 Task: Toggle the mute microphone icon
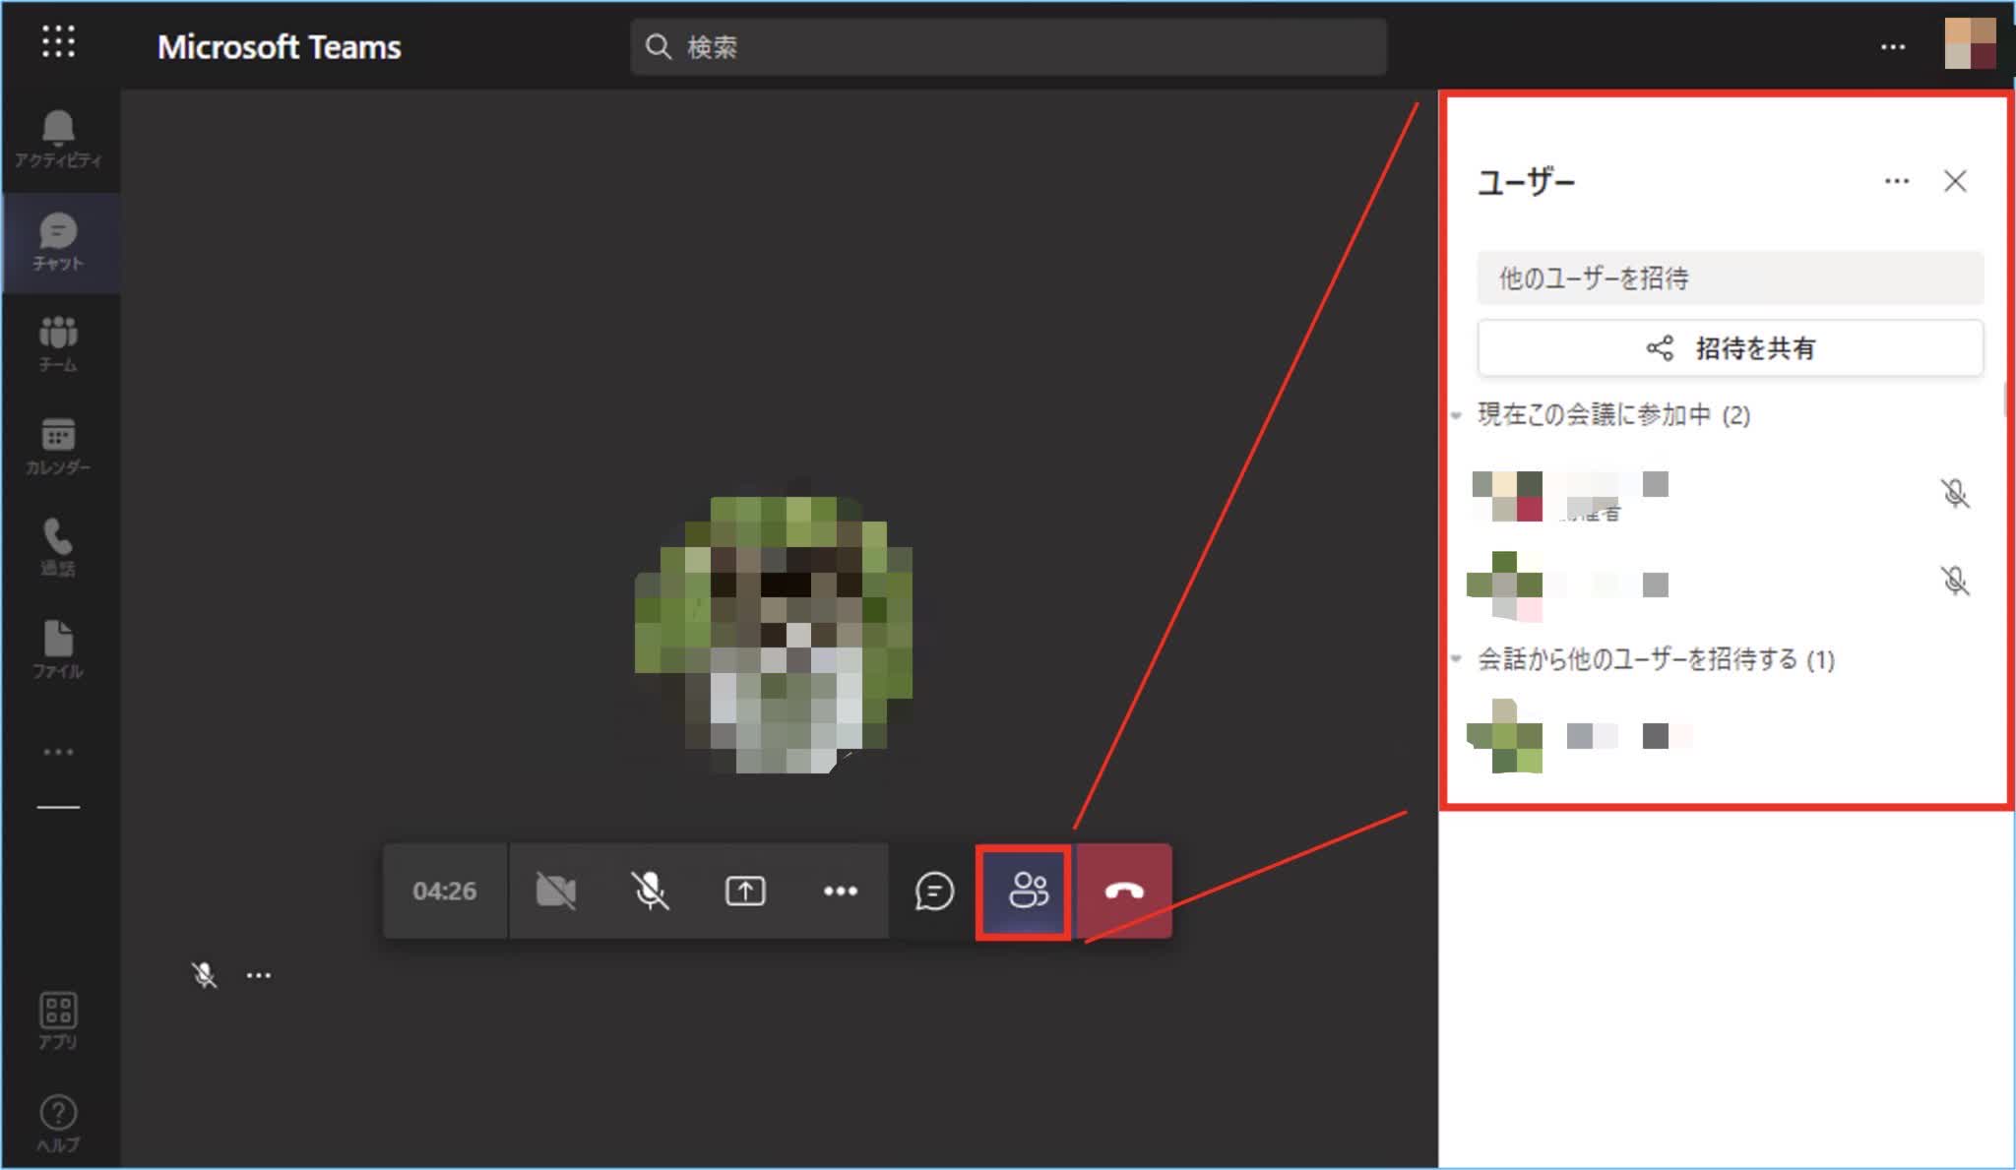pos(650,890)
